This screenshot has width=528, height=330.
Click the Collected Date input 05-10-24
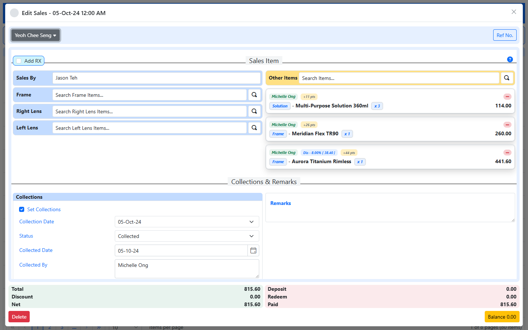181,250
